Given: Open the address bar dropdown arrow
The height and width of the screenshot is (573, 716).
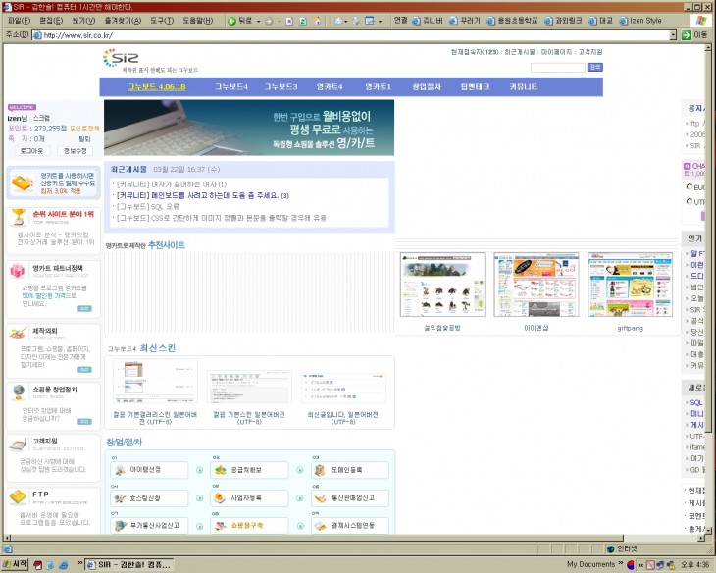Looking at the screenshot, I should tap(673, 34).
